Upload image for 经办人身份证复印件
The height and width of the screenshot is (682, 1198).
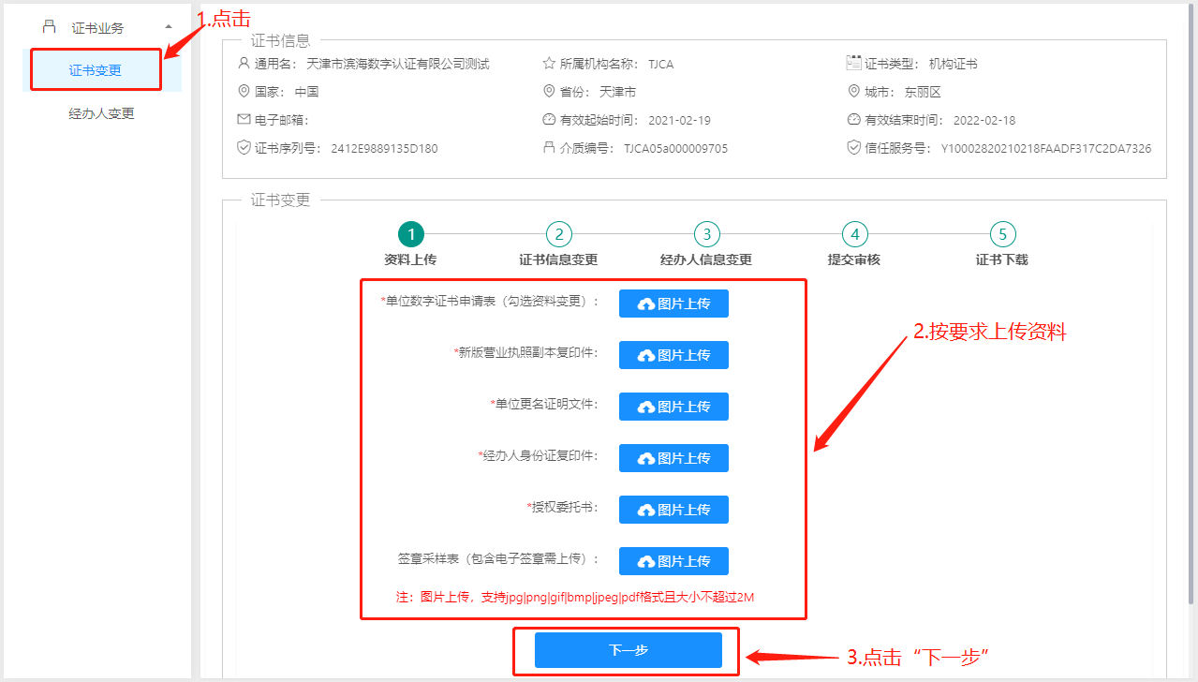click(x=673, y=458)
